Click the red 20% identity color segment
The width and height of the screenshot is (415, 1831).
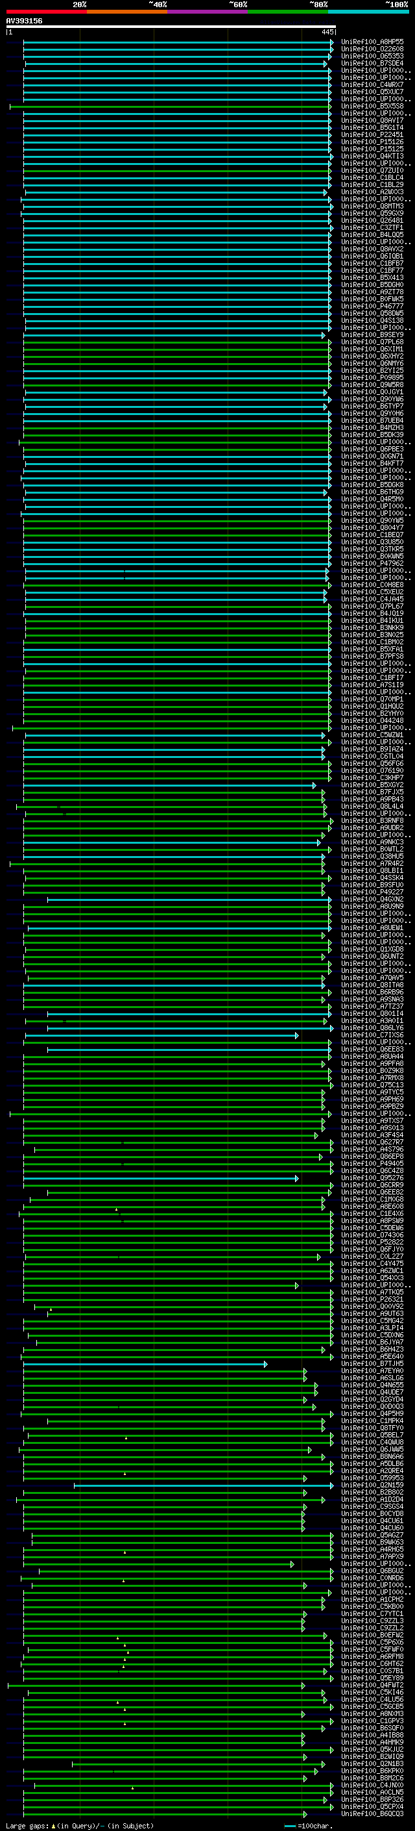click(x=46, y=12)
